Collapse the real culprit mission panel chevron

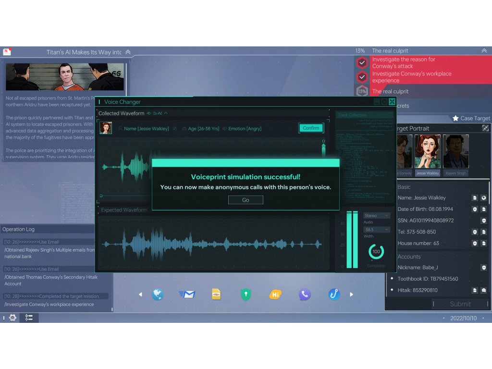click(x=484, y=51)
